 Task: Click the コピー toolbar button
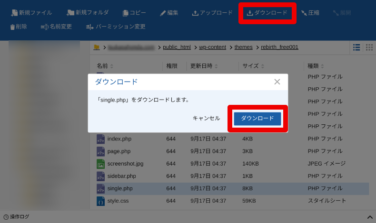134,13
